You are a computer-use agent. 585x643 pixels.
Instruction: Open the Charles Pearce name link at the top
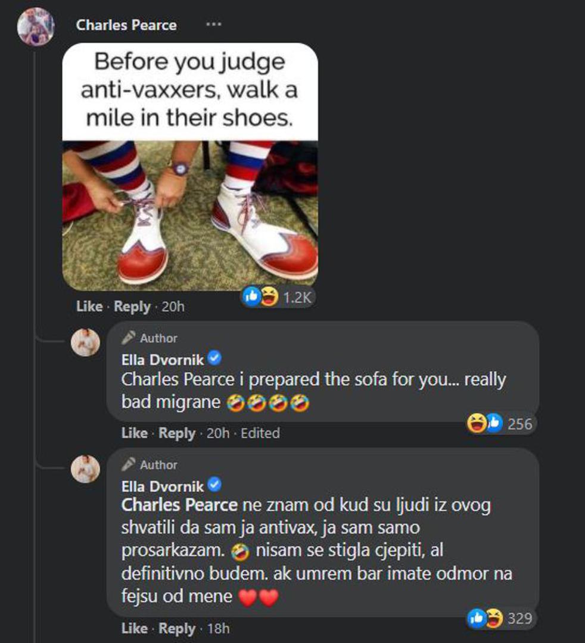(126, 25)
